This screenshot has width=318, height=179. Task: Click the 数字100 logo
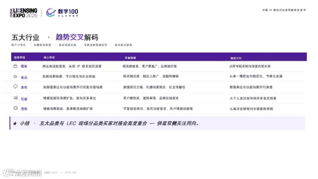point(62,13)
